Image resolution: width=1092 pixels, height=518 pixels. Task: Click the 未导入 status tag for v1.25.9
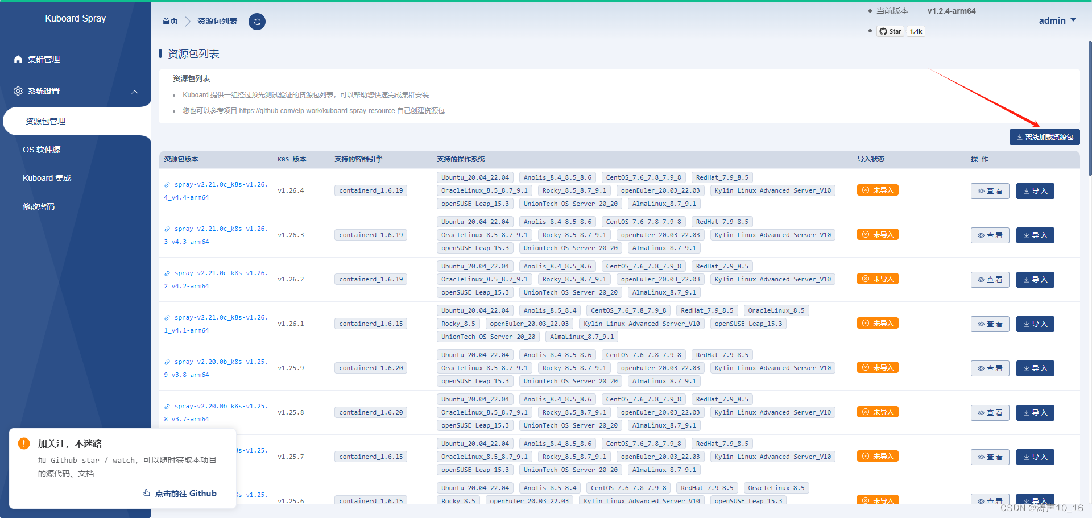pyautogui.click(x=878, y=368)
